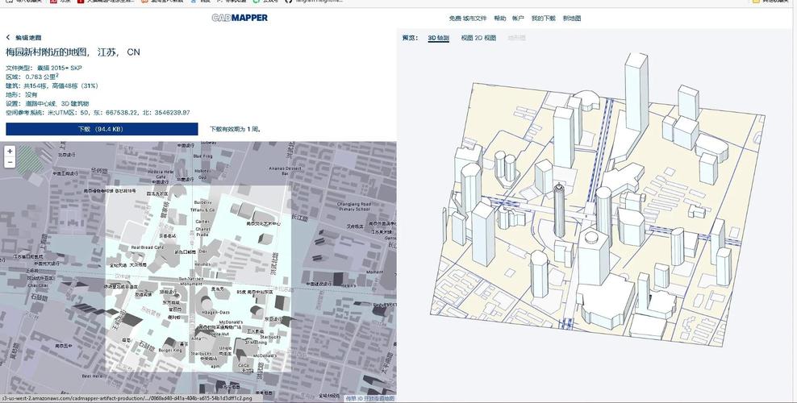Screen dimensions: 797x403
Task: Download the 94.4 KB map file
Action: [101, 129]
